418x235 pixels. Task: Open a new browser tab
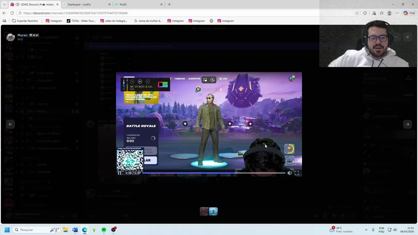[169, 5]
